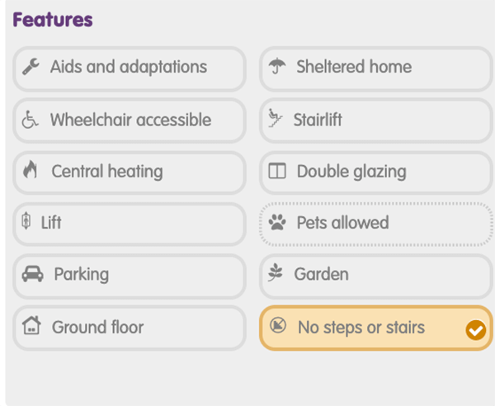Deselect the No steps or stairs filter

point(375,328)
